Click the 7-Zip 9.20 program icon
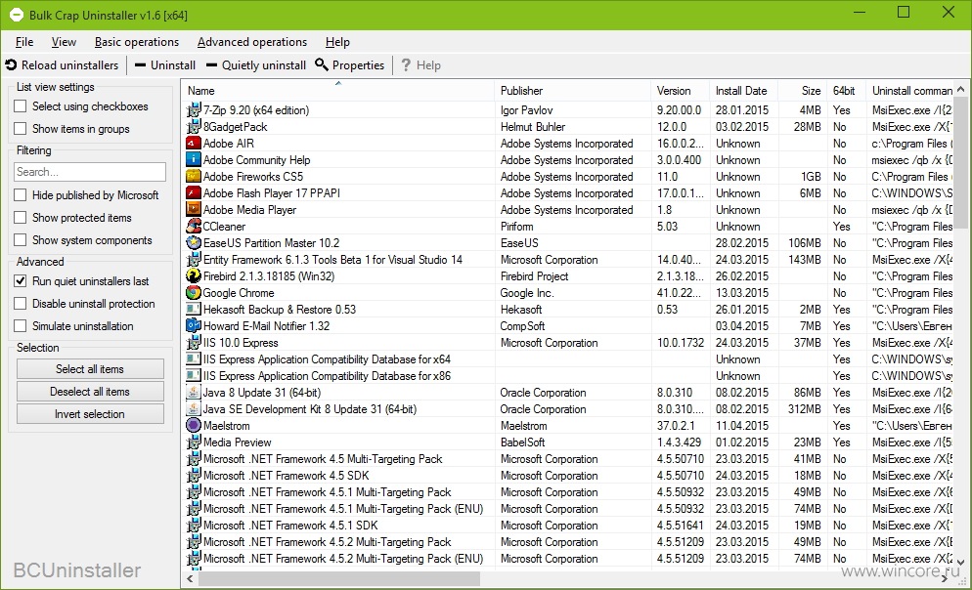This screenshot has height=590, width=972. (194, 110)
